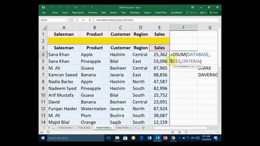This screenshot has height=146, width=260.
Task: Expand the formula bar with chevron
Action: (219, 20)
